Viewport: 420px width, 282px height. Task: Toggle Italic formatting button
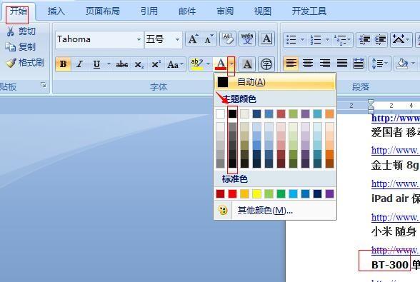click(79, 64)
